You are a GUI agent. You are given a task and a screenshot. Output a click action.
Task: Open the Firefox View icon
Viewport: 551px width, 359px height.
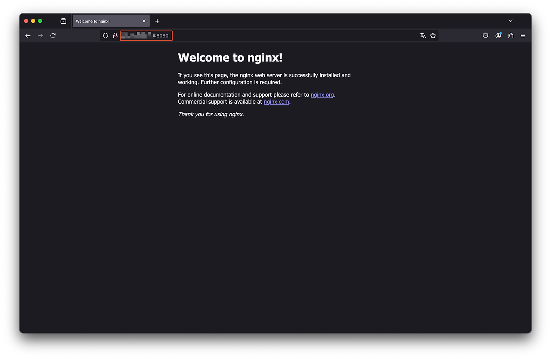(63, 21)
